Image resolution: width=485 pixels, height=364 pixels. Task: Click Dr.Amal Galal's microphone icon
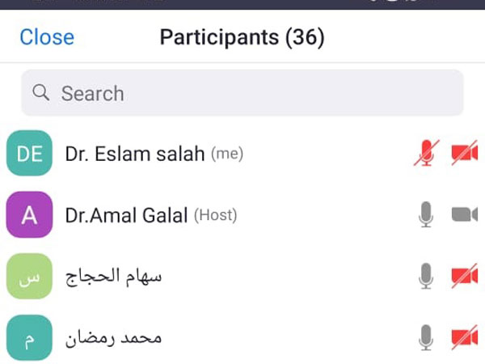(426, 214)
